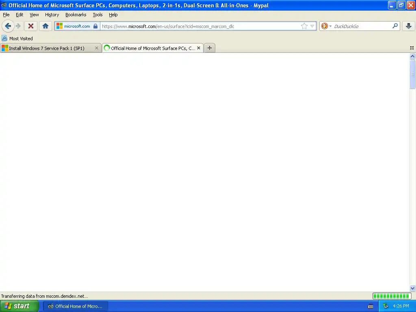
Task: Open the Tools menu
Action: click(x=97, y=15)
